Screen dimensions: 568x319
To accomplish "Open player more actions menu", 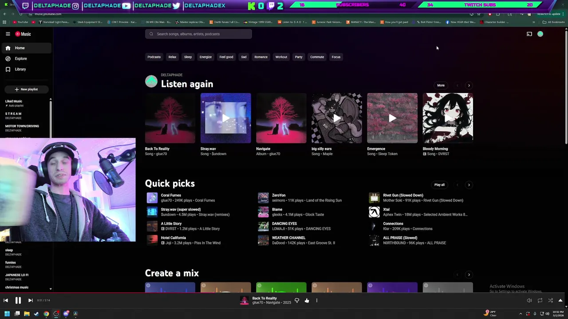I will coord(316,301).
